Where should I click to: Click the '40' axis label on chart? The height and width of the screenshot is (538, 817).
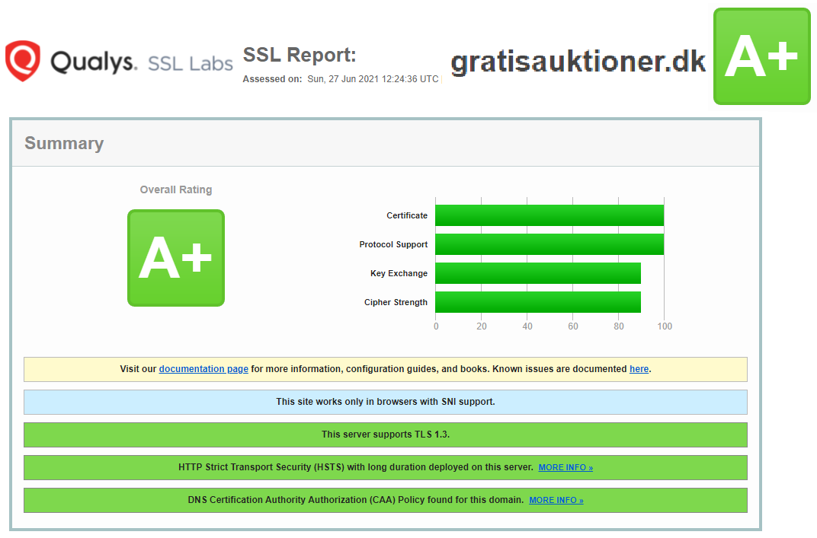527,326
